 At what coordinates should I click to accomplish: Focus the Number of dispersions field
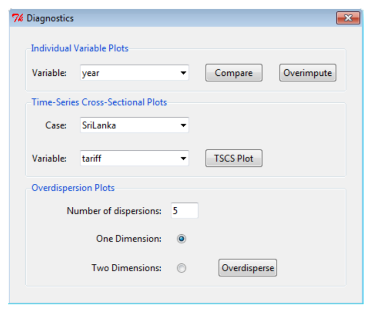(x=184, y=210)
